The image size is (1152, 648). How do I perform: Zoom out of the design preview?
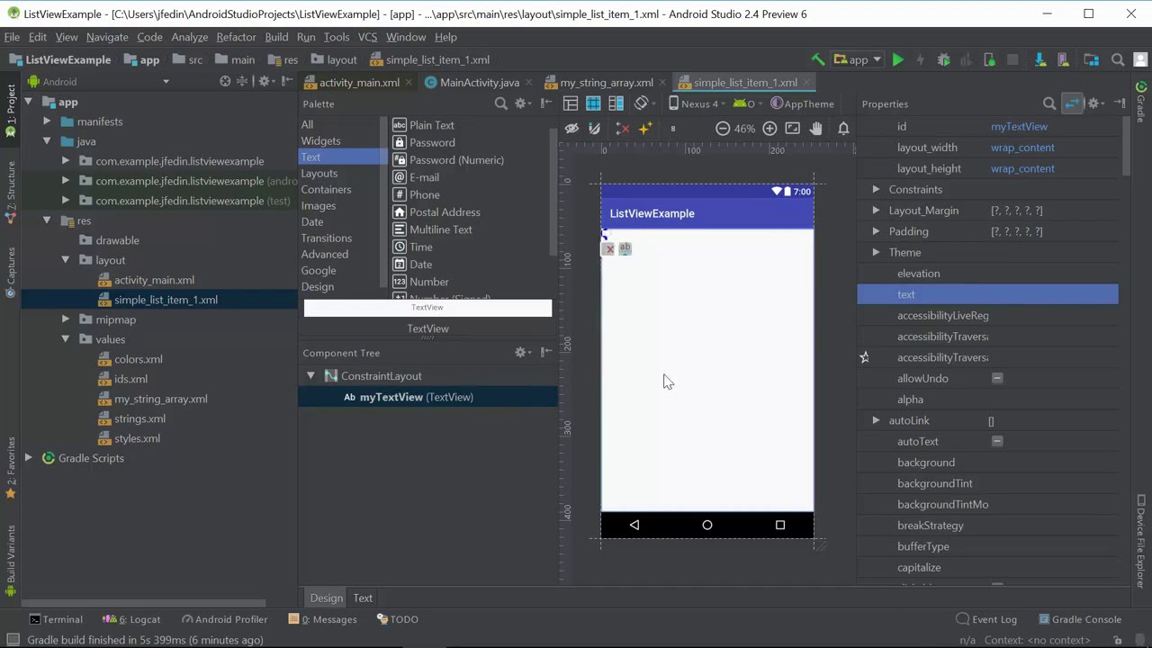[x=723, y=129]
